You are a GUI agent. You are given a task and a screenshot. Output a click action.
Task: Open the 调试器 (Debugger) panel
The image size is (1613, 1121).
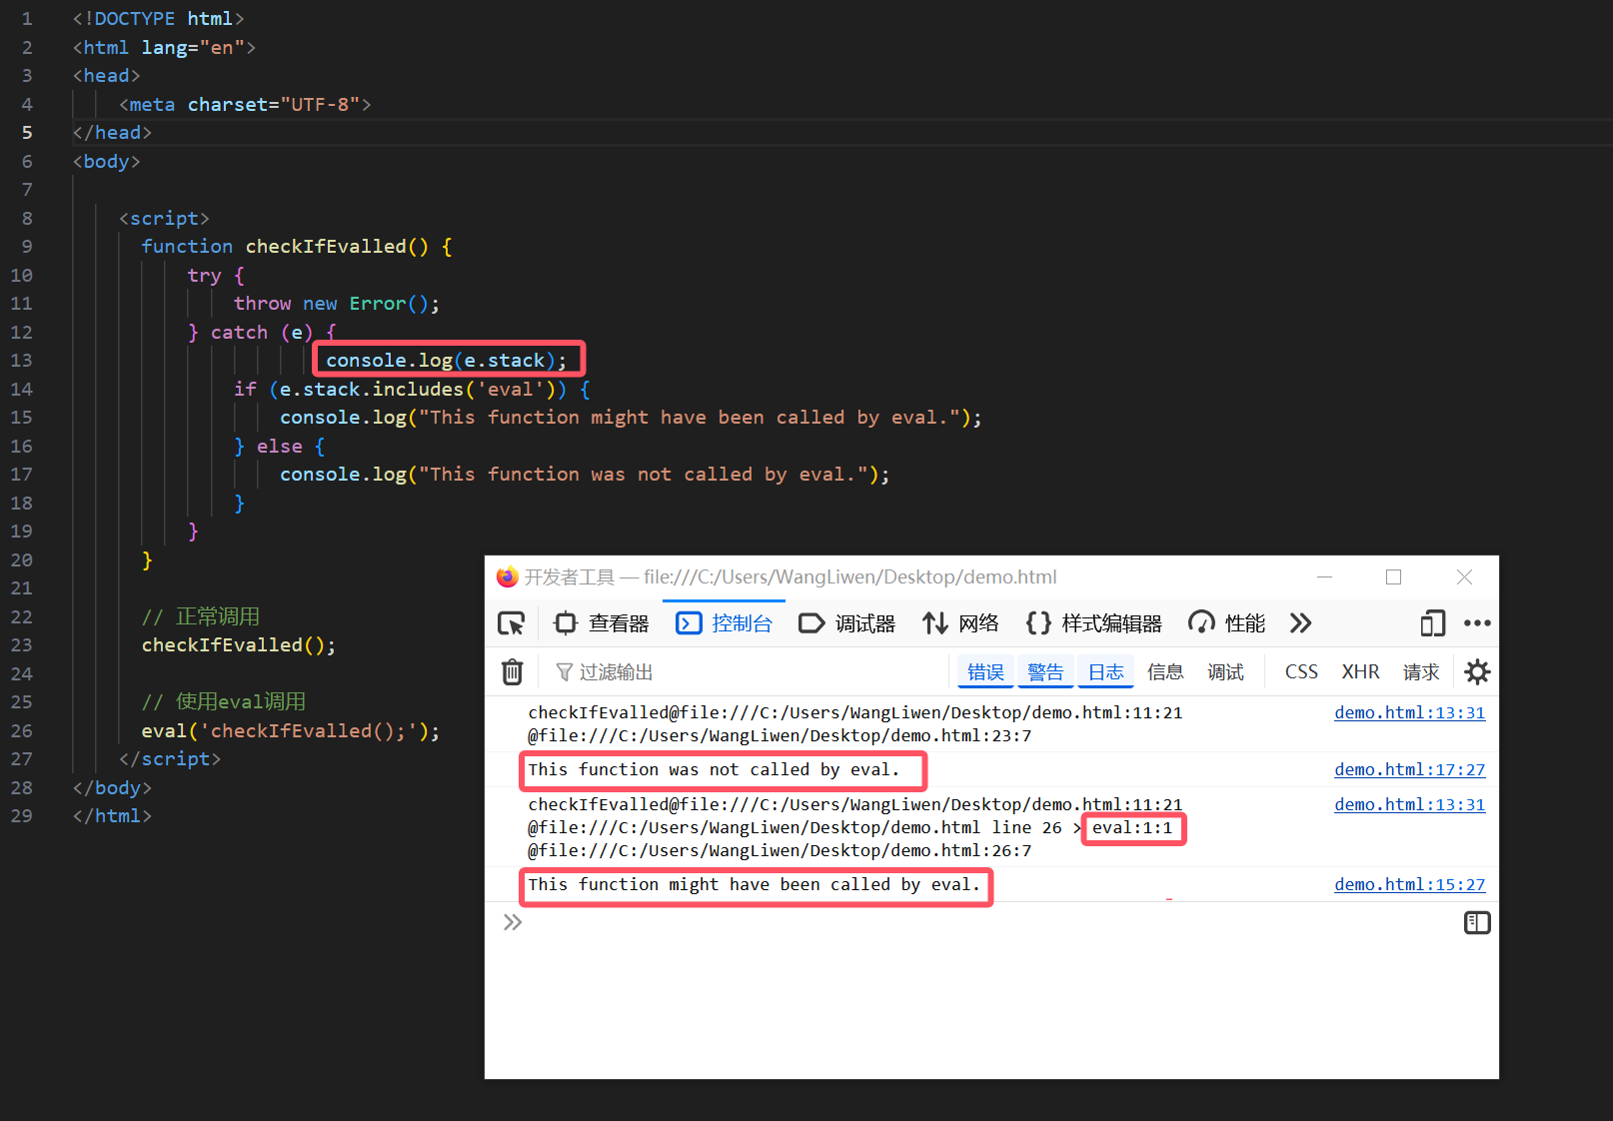[847, 622]
